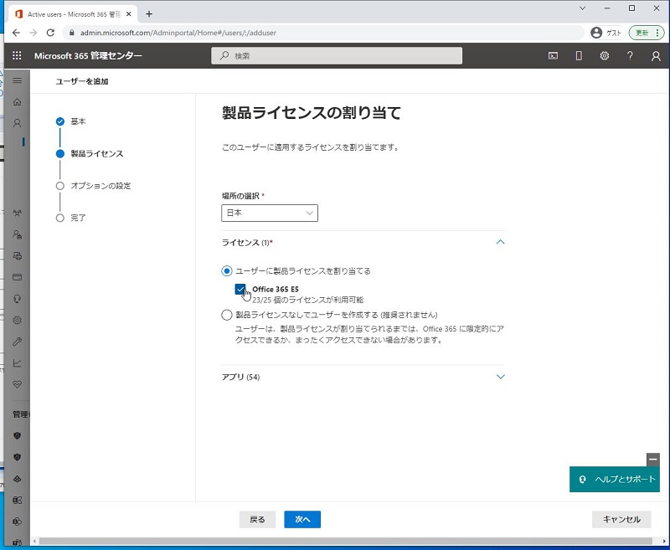The height and width of the screenshot is (550, 670).
Task: Open Support via the sidebar headset icon
Action: pyautogui.click(x=17, y=299)
